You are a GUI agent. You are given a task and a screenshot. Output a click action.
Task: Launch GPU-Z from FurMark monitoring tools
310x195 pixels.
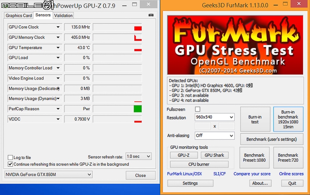pyautogui.click(x=184, y=155)
